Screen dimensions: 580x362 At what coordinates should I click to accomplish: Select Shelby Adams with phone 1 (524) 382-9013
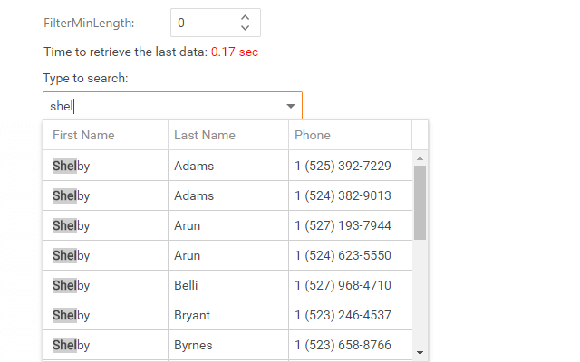227,195
